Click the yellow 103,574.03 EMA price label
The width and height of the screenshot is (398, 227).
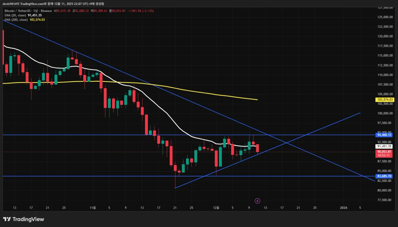[384, 100]
